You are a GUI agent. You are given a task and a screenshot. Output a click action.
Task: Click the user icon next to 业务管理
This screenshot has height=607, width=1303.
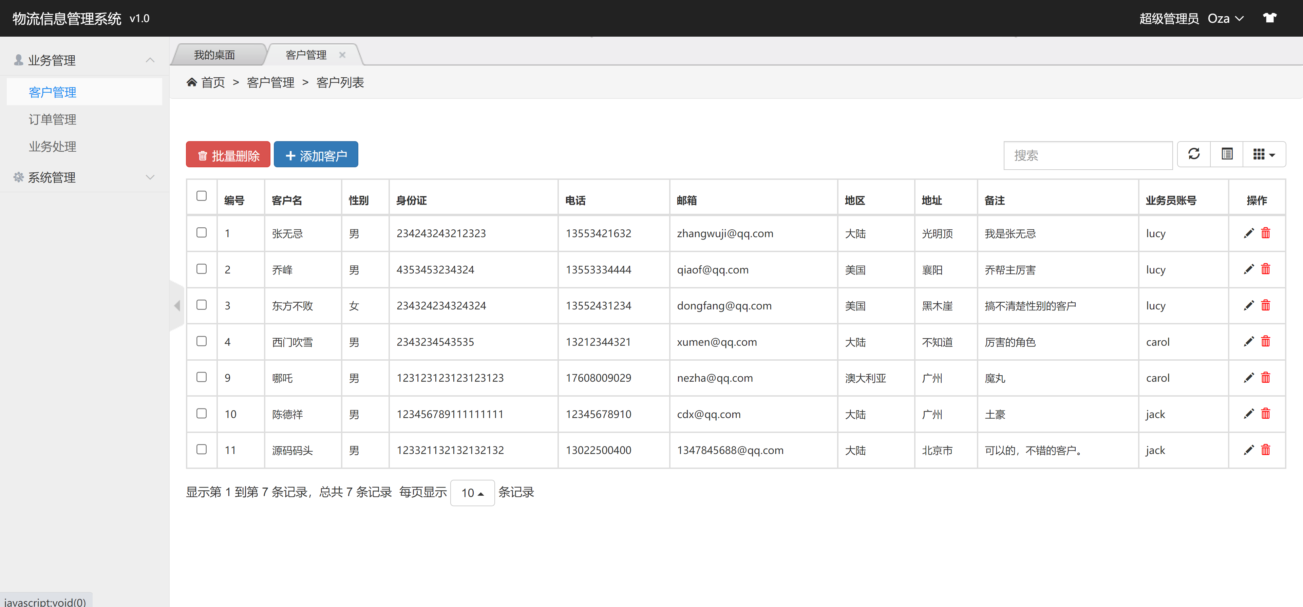18,60
